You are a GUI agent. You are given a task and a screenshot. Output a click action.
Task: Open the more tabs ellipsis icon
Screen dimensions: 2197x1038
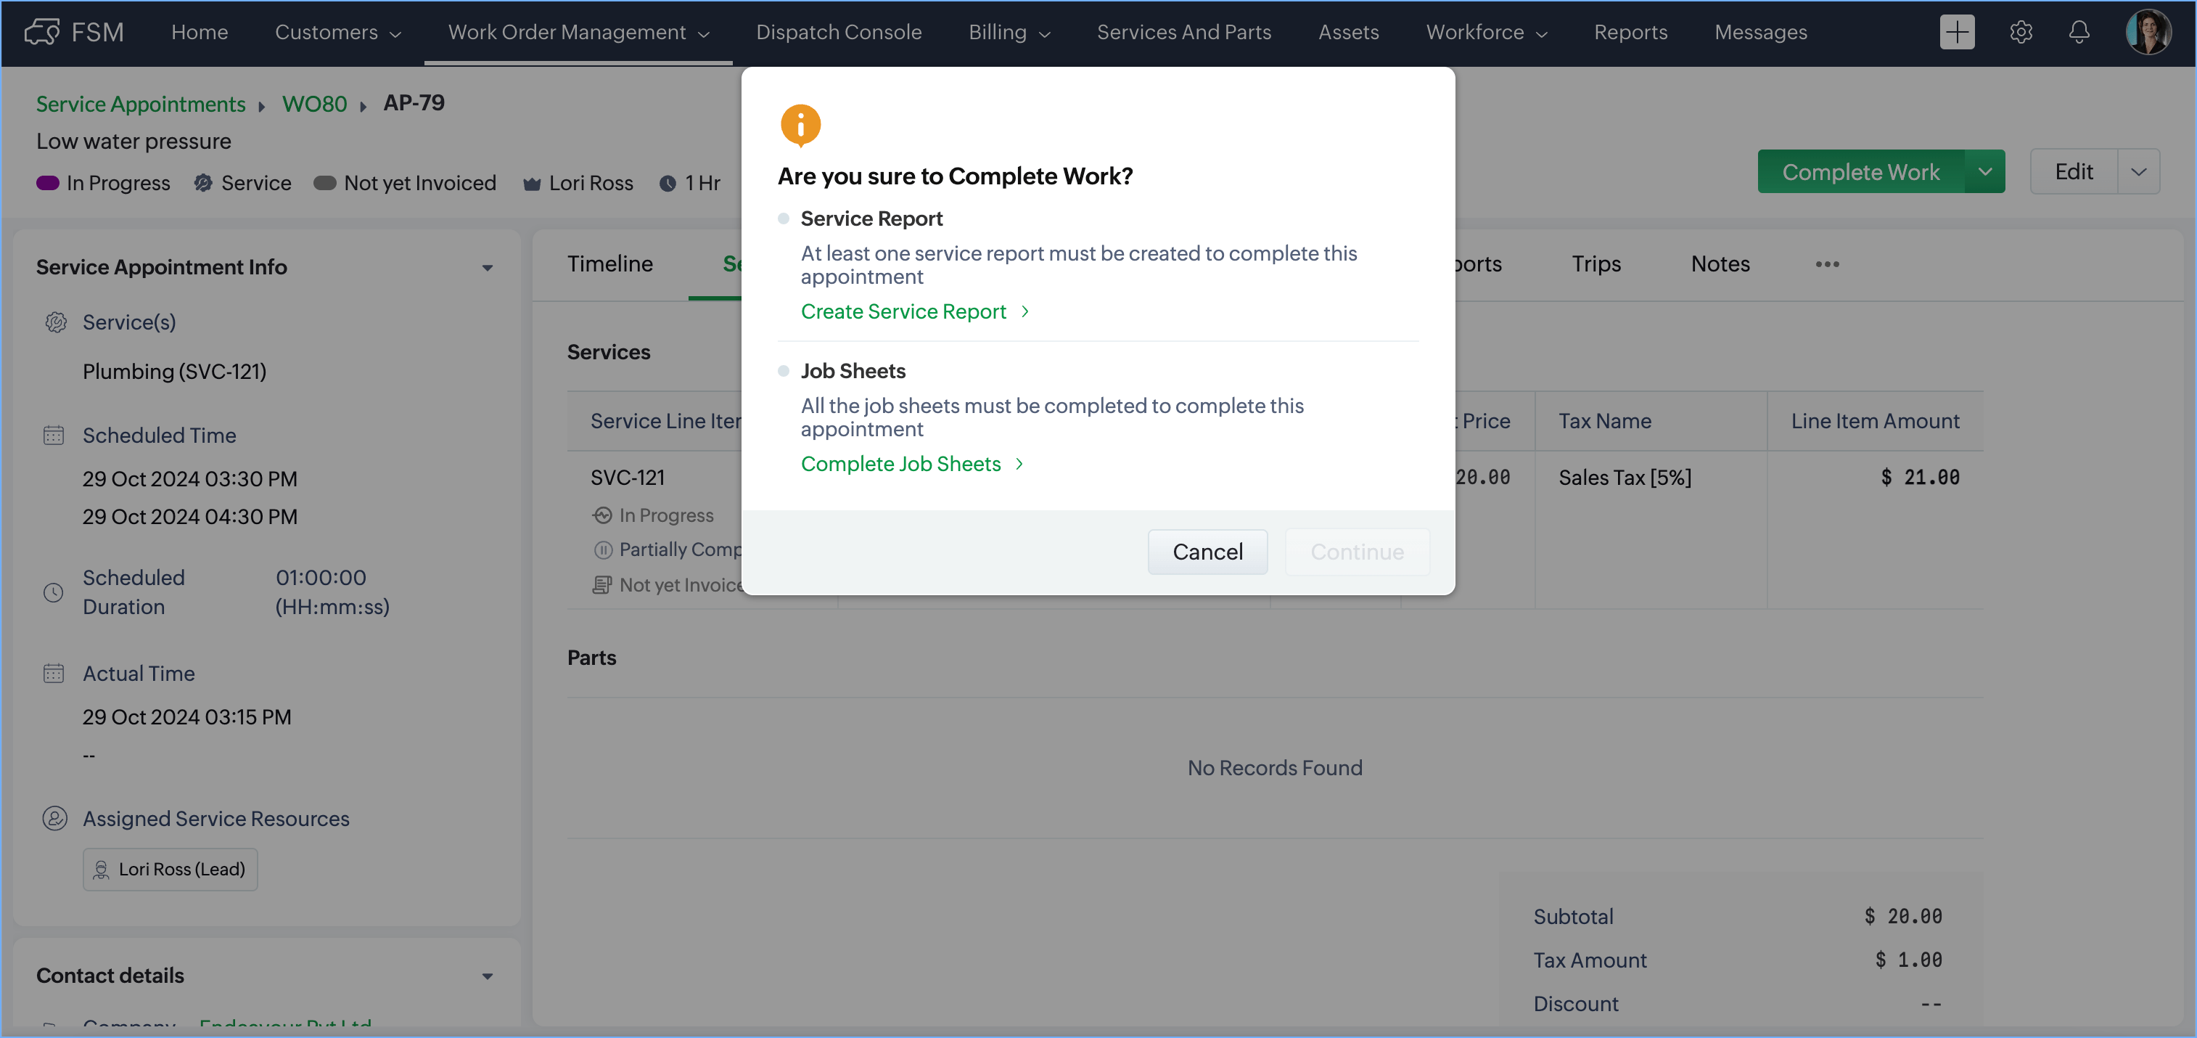1827,264
